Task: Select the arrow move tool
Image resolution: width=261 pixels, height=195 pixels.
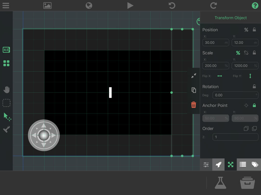Action: tap(7, 117)
